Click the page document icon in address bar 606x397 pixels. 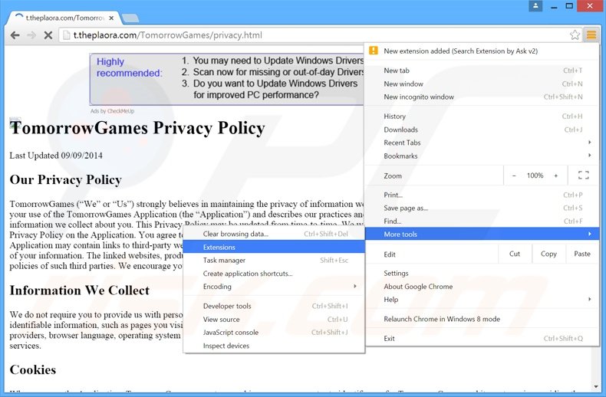[x=67, y=35]
